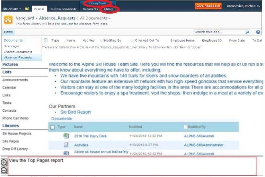Click the Navigate Up folder icon

coord(27,8)
